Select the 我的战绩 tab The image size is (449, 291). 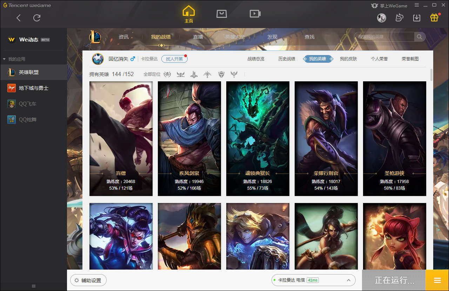tap(161, 37)
